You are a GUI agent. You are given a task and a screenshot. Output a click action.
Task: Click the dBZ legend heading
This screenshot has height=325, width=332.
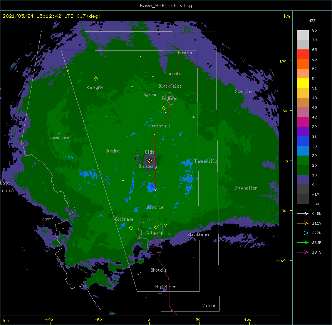coord(312,21)
